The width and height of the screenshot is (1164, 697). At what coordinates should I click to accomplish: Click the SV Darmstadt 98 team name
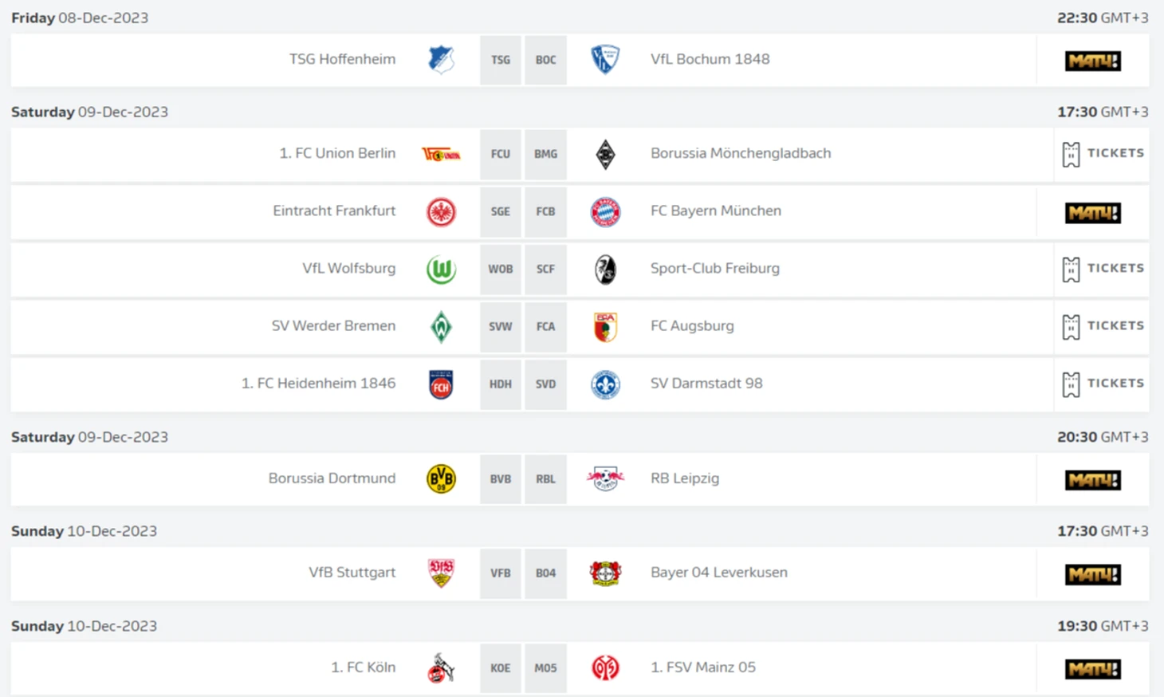coord(706,384)
